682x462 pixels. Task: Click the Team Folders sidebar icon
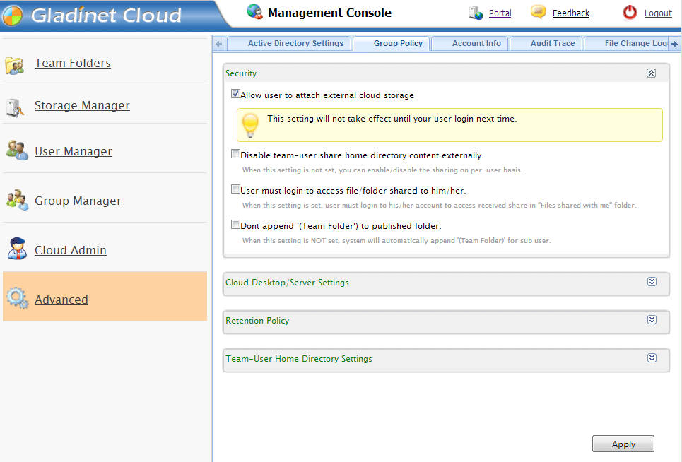click(x=15, y=65)
